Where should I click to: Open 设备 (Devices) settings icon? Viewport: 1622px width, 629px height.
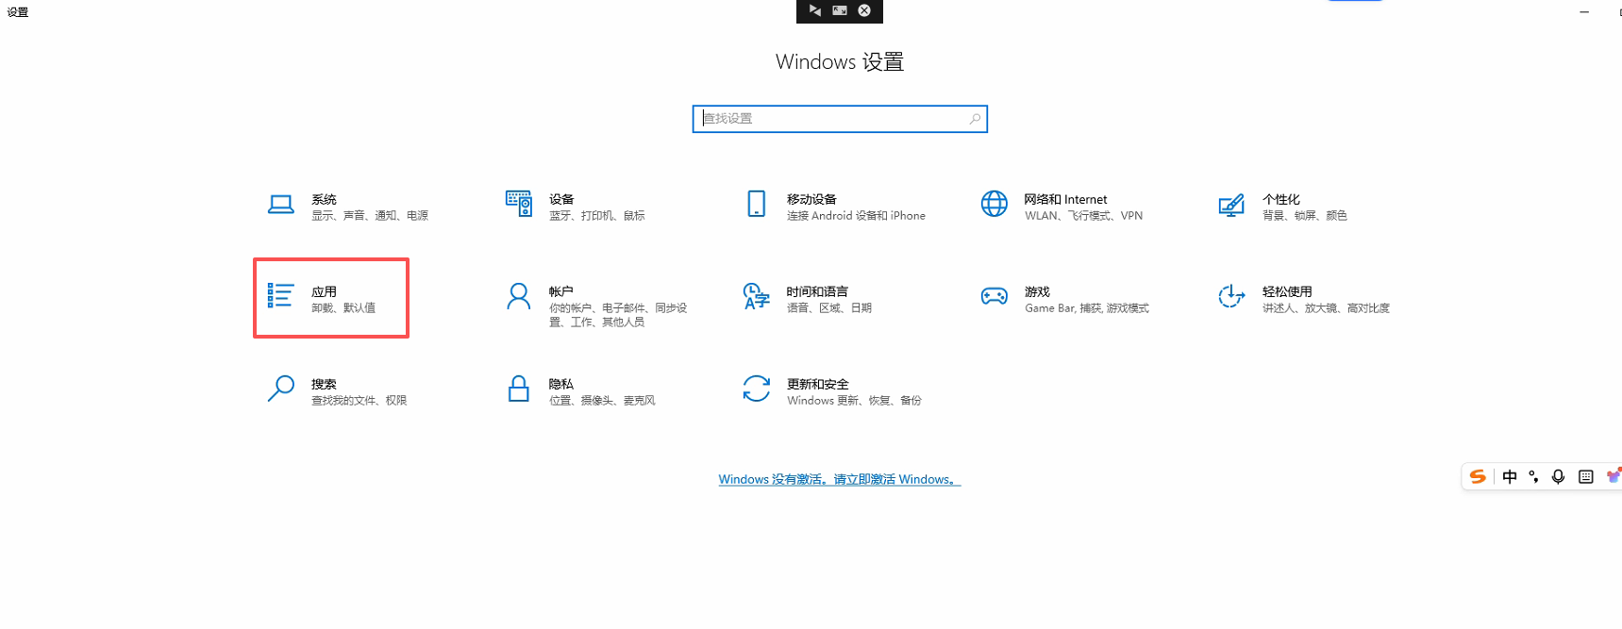pos(519,204)
